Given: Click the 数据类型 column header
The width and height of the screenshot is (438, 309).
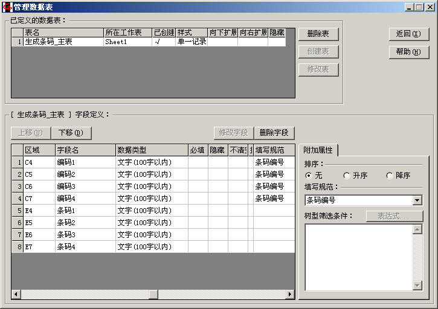Looking at the screenshot, I should pos(151,150).
